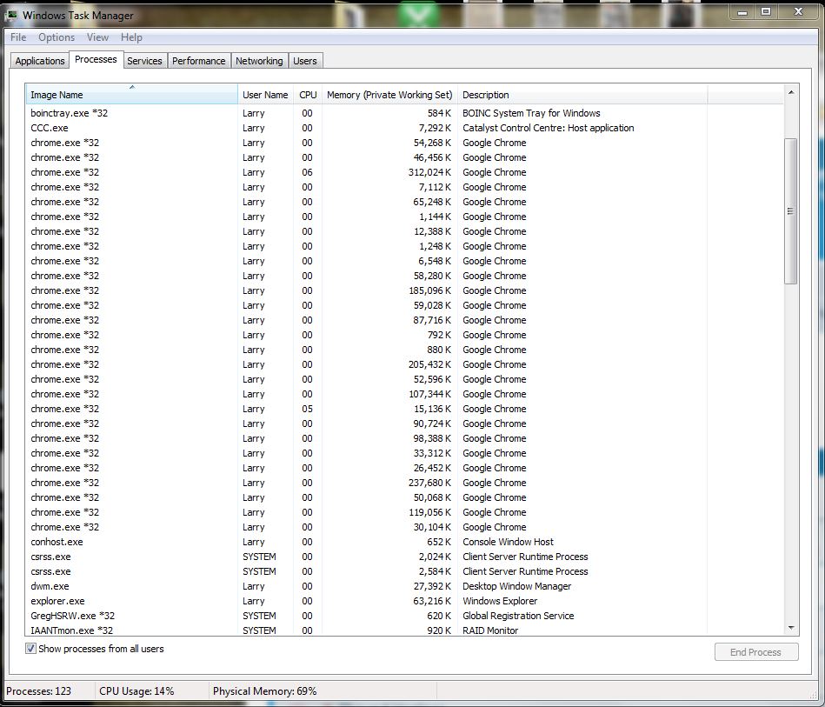Maximize the Windows Task Manager window
The height and width of the screenshot is (707, 825).
[766, 11]
